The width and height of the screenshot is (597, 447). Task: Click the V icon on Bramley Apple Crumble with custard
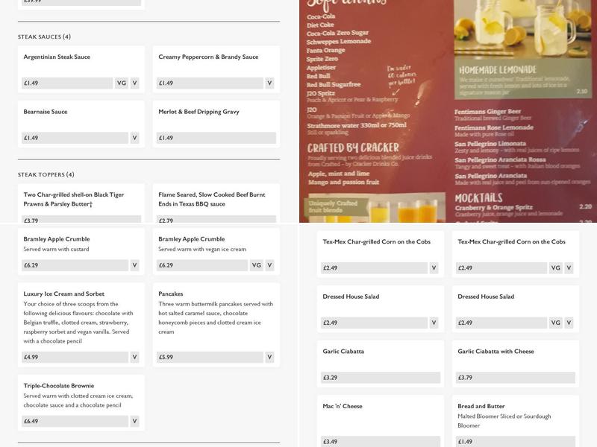click(134, 263)
